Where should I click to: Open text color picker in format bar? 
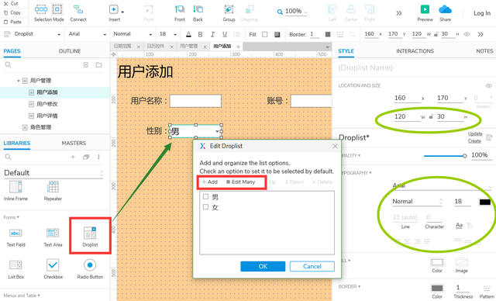coord(188,34)
